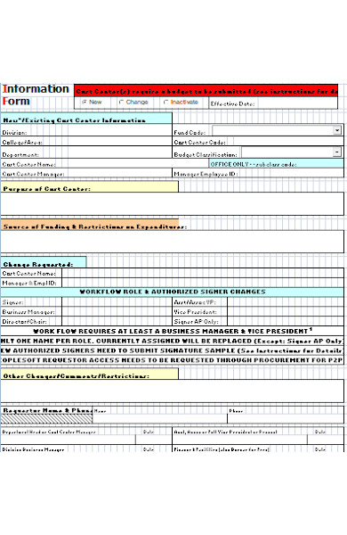The image size is (347, 535).
Task: Expand the Budget Classification dropdown
Action: click(337, 152)
